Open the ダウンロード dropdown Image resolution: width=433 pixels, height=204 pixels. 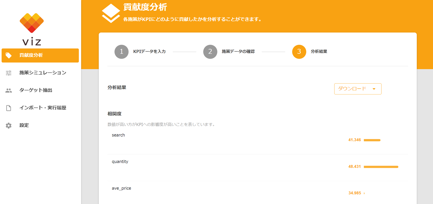coord(358,89)
